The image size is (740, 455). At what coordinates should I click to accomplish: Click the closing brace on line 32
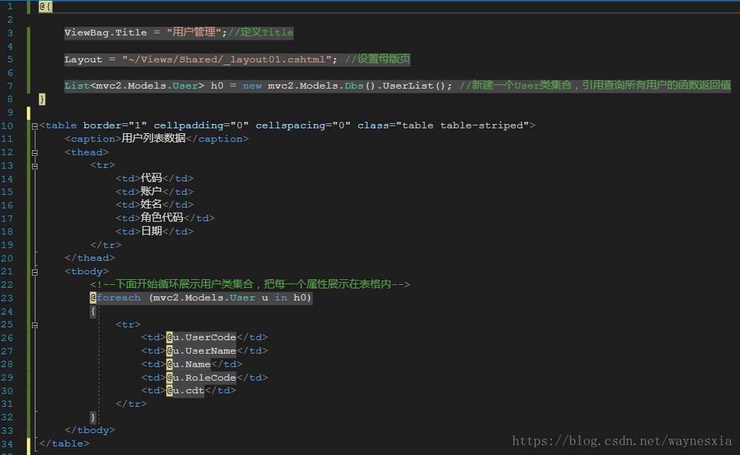(x=93, y=417)
